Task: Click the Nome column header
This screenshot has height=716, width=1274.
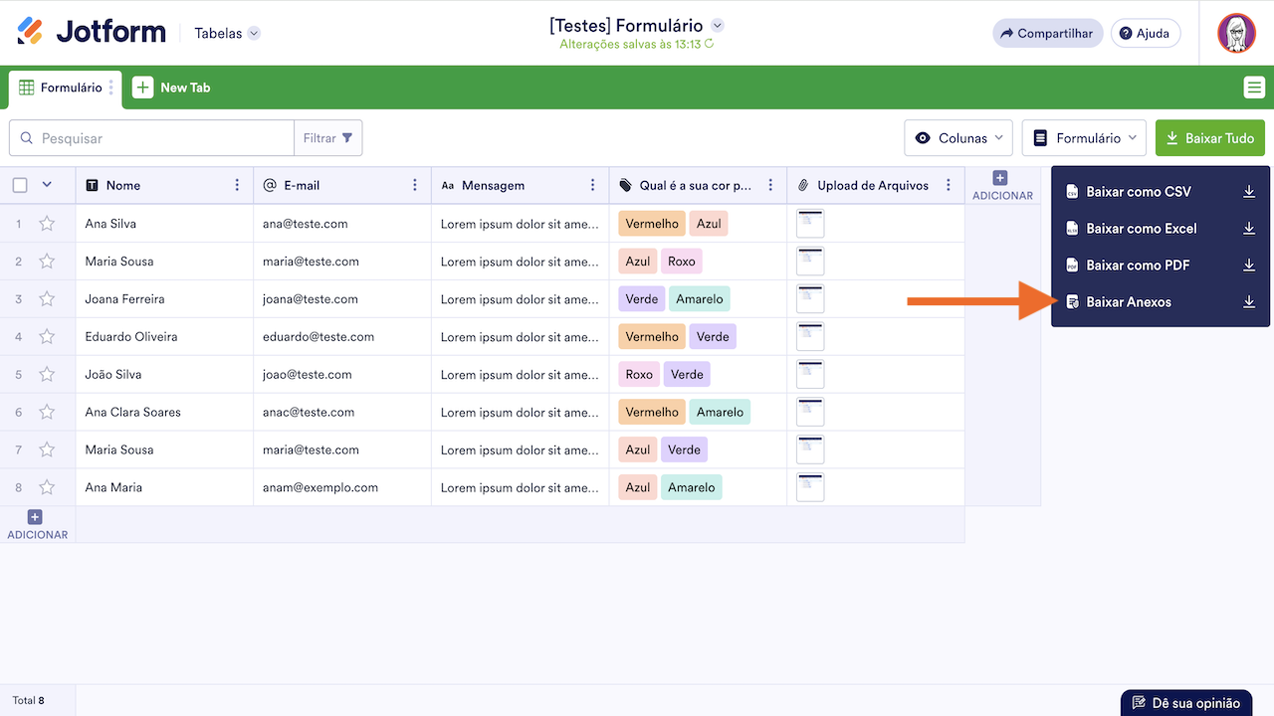Action: 164,185
